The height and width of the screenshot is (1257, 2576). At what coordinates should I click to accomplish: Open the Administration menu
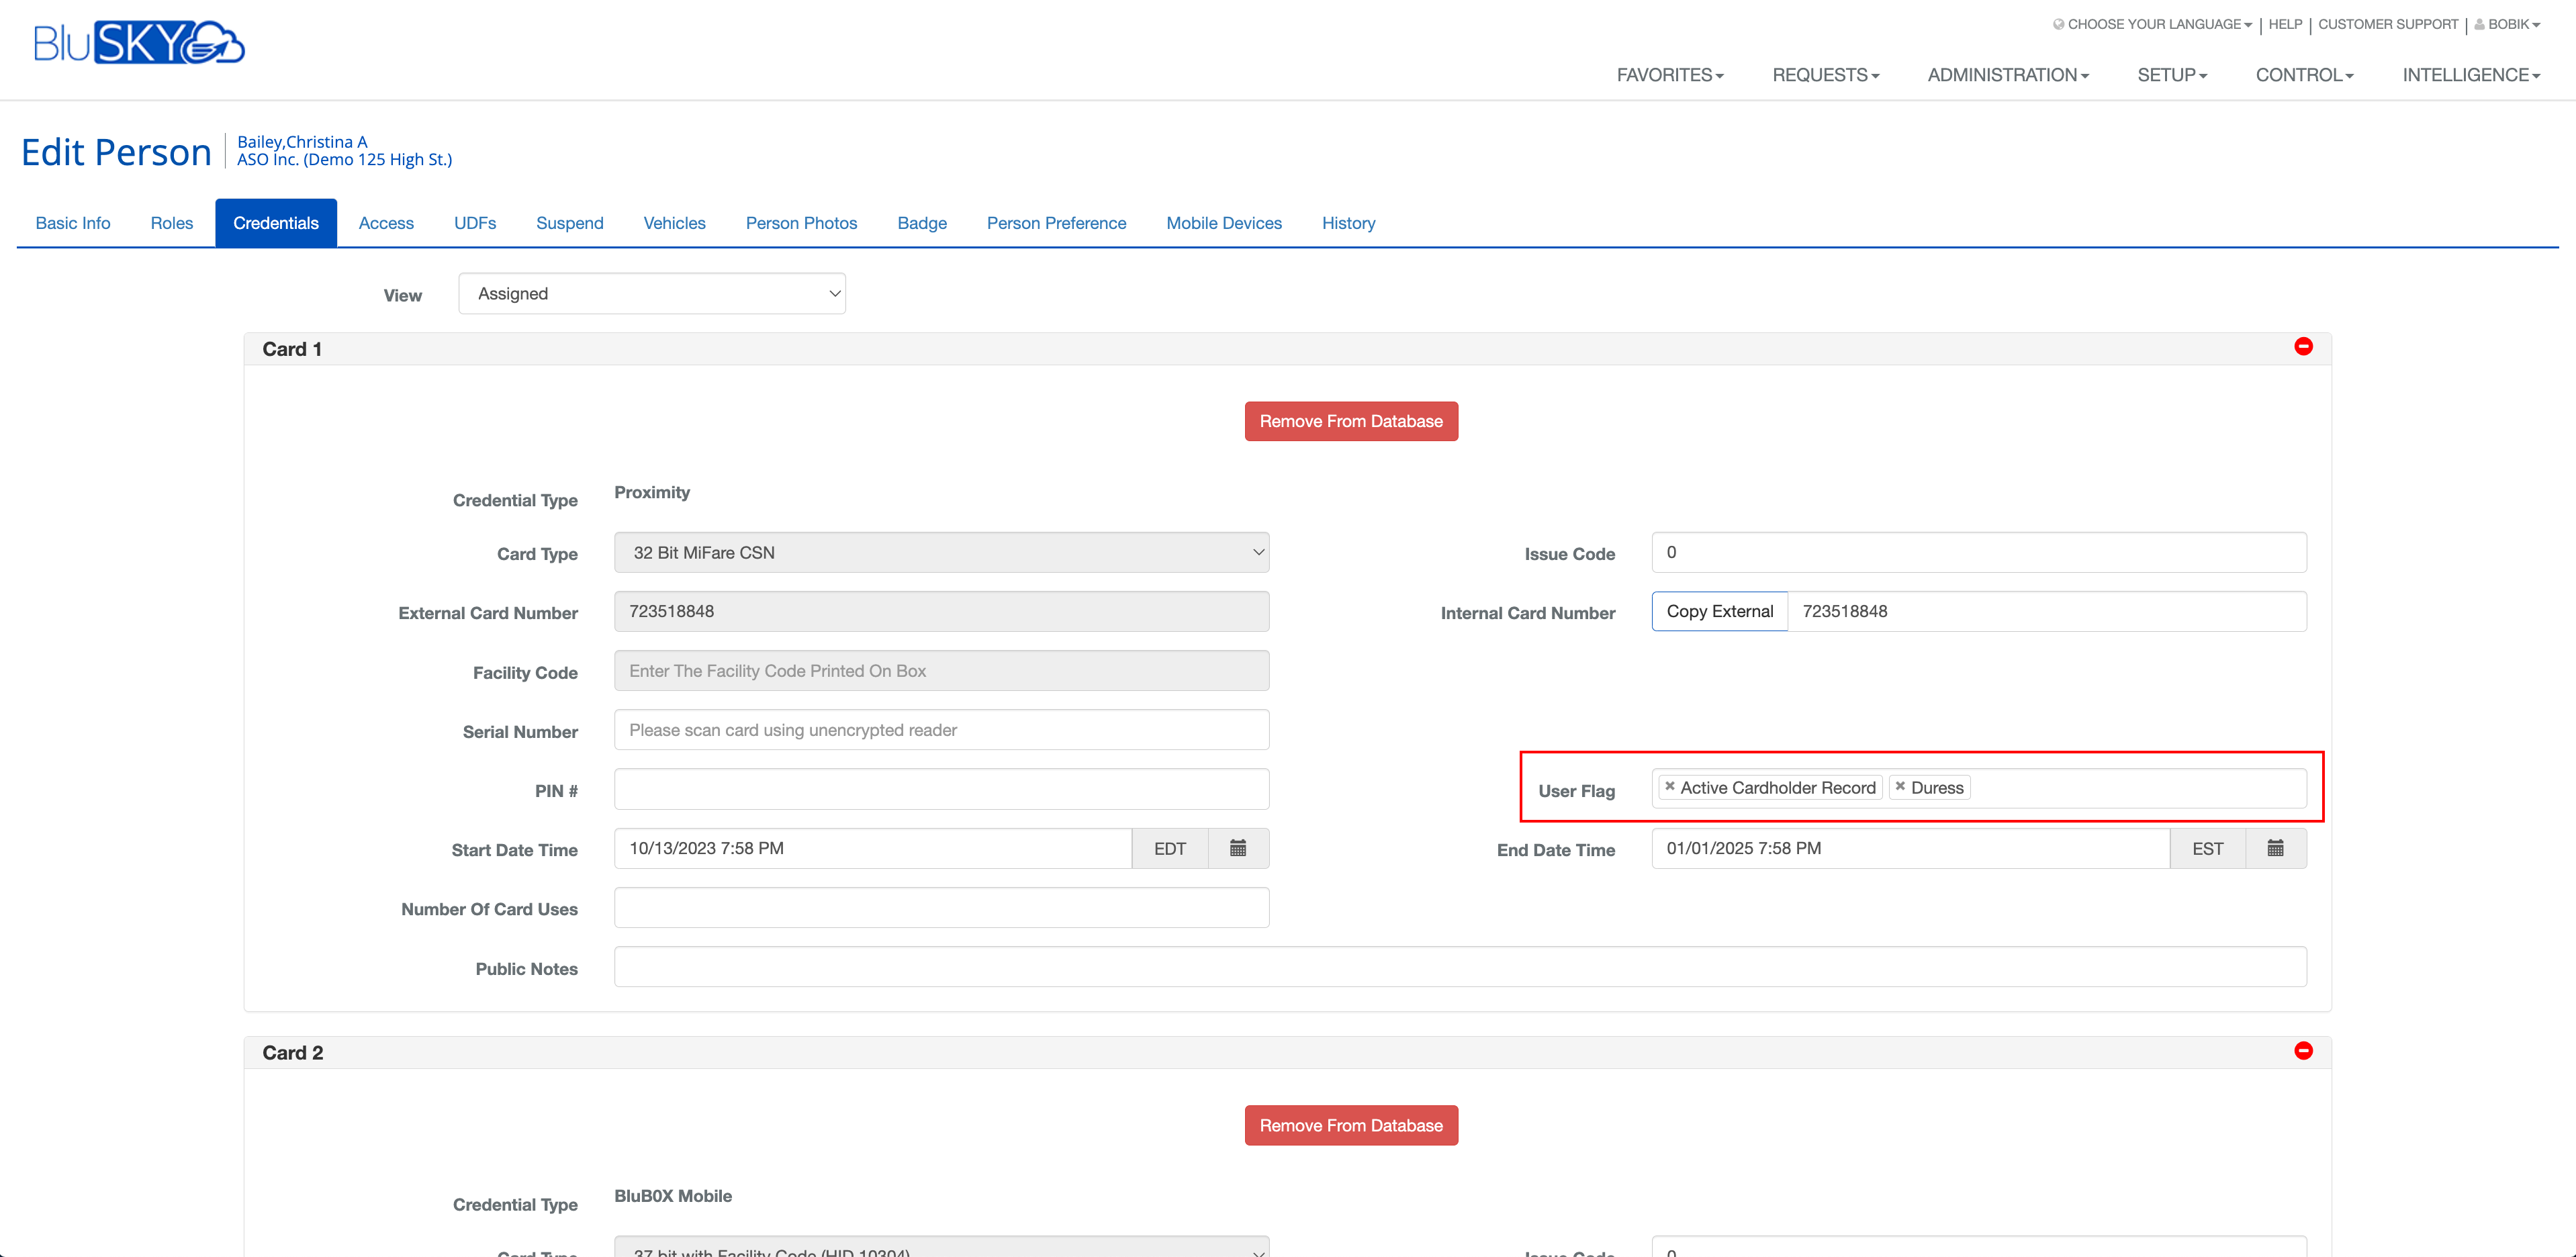[2007, 75]
